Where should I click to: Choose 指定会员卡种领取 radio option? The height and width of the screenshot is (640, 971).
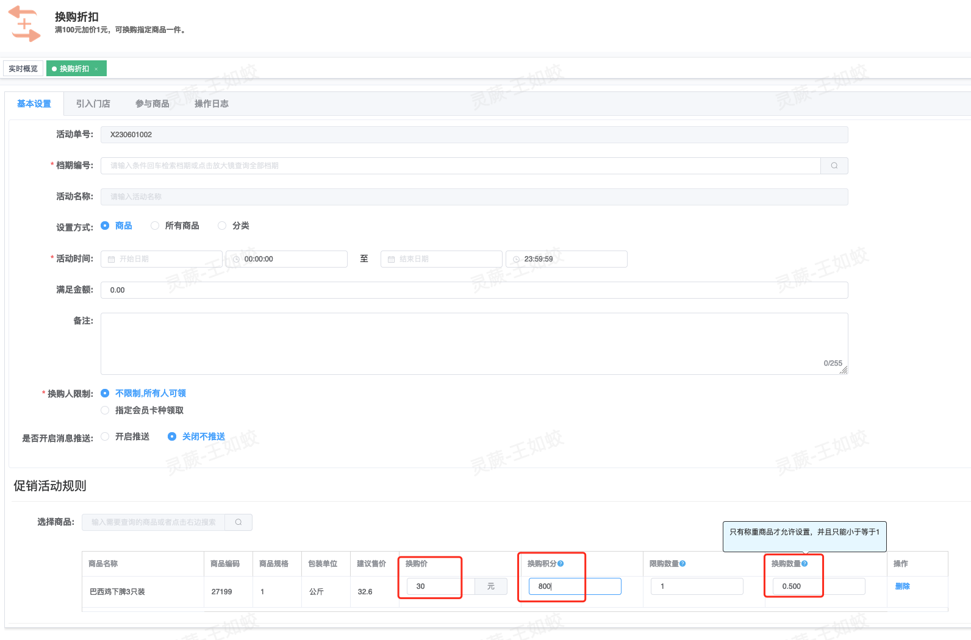coord(105,410)
